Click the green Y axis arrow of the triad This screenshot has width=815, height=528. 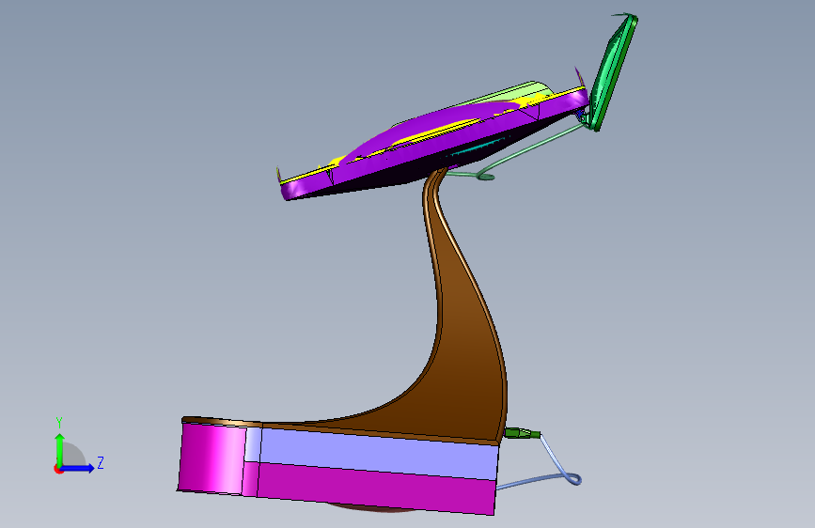(x=60, y=449)
